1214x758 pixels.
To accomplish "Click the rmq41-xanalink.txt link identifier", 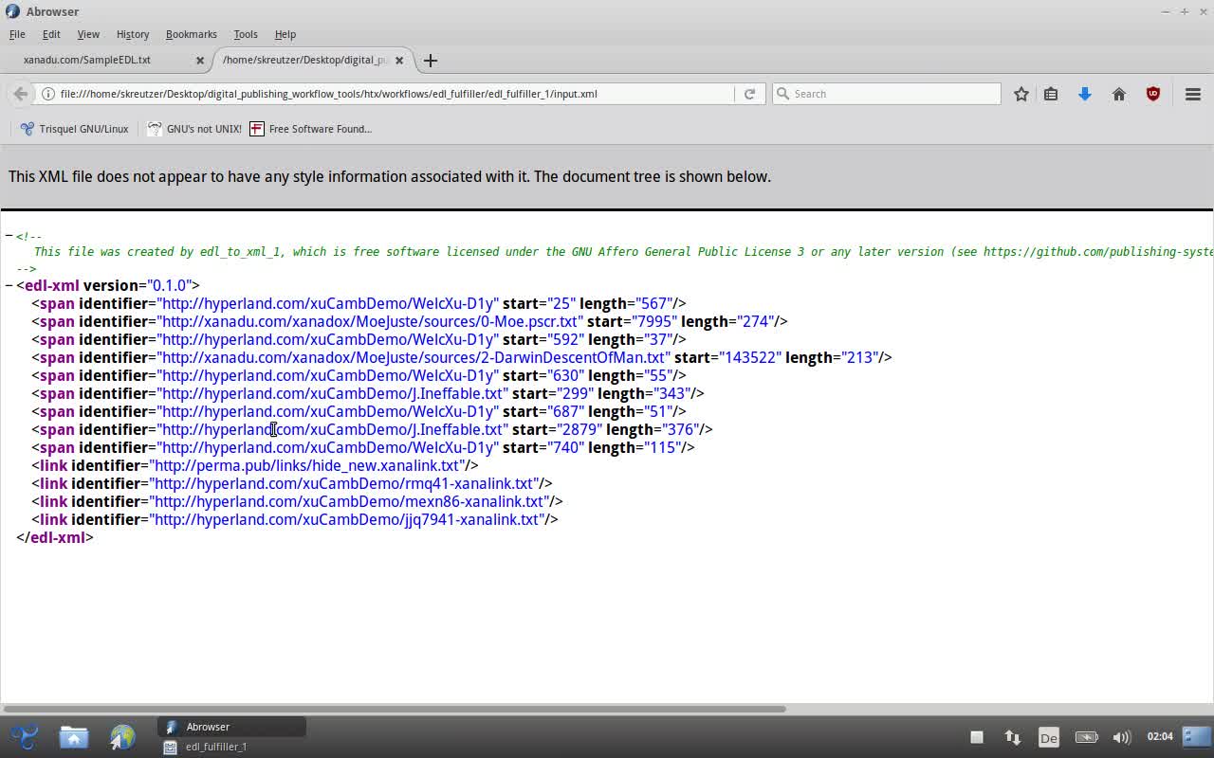I will click(x=344, y=483).
